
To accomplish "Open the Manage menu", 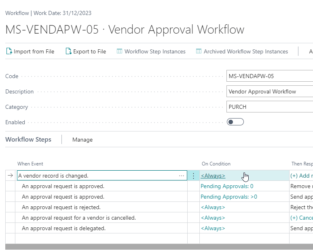I will point(82,140).
